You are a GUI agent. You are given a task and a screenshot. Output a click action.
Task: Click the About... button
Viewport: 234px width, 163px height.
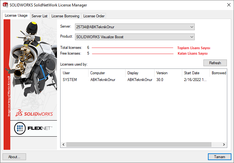click(14, 157)
